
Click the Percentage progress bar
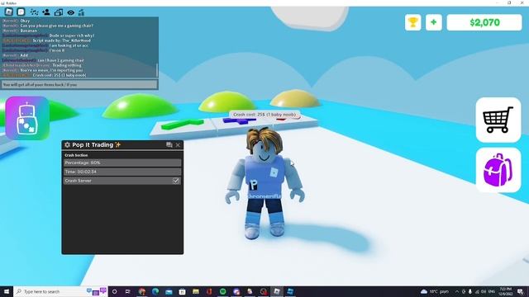122,163
